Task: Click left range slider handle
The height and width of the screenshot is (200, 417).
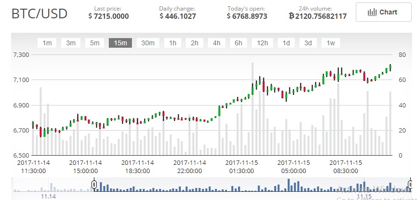Action: [x=94, y=184]
